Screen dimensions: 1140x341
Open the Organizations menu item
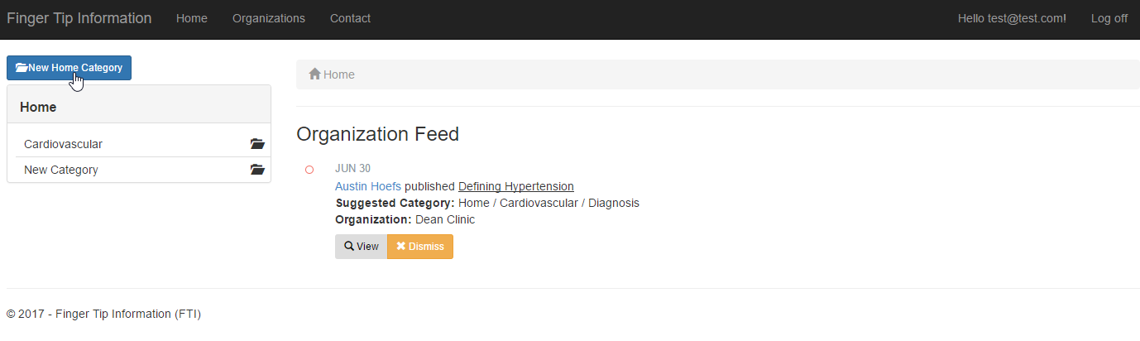coord(269,18)
